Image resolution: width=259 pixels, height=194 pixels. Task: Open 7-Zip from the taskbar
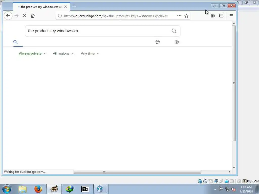pos(85,189)
